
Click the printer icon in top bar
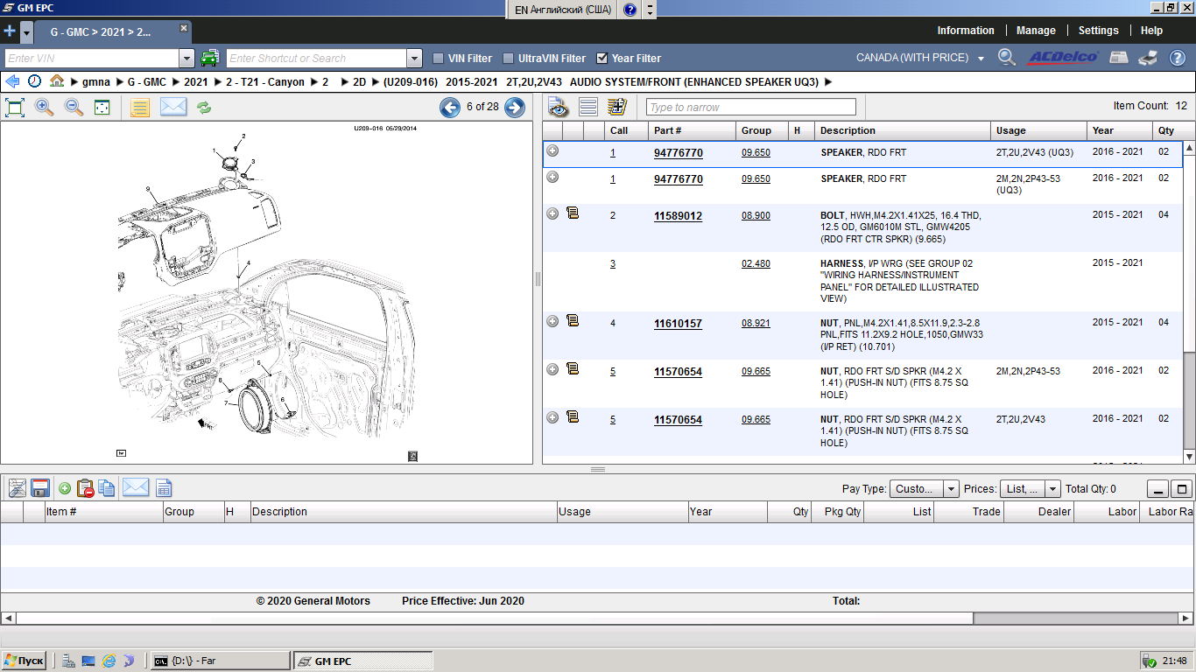pyautogui.click(x=1148, y=58)
